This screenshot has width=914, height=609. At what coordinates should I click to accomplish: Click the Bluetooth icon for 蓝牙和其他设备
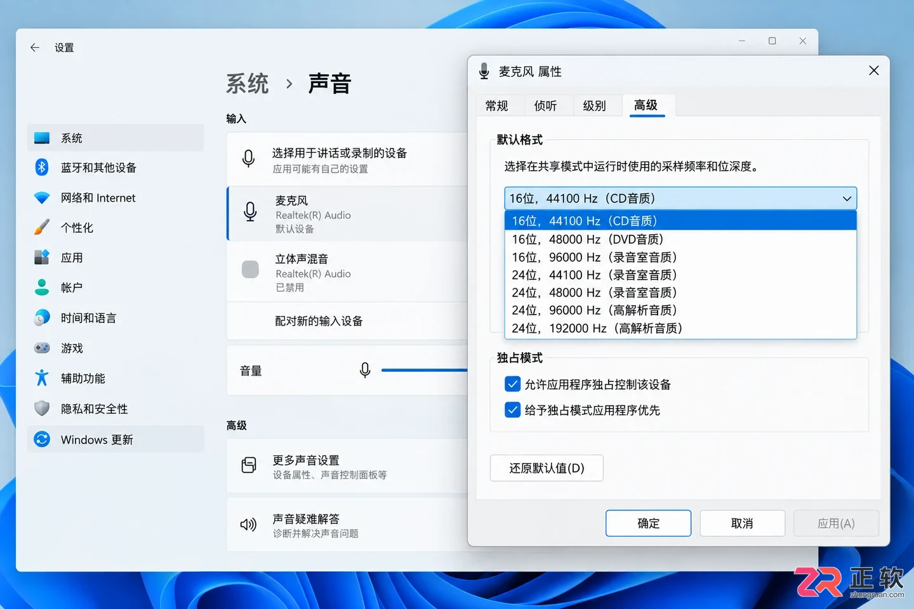(42, 167)
